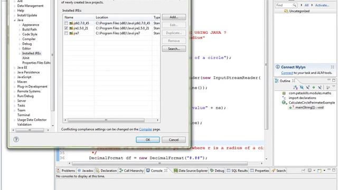Click the Installed JREs table horizontal scrollbar
Screen dimensions: 338x190
106,120
